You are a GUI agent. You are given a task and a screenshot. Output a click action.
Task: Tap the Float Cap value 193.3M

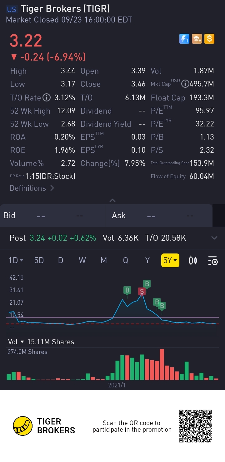(x=202, y=98)
